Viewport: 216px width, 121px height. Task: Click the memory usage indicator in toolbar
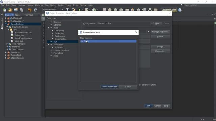point(169,10)
